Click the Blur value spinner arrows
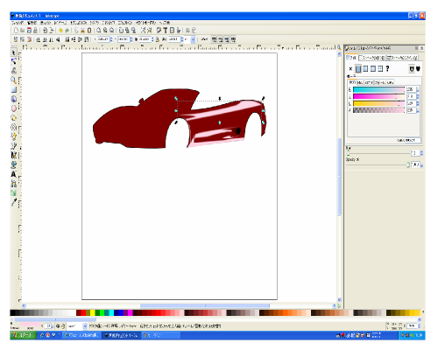 (421, 153)
